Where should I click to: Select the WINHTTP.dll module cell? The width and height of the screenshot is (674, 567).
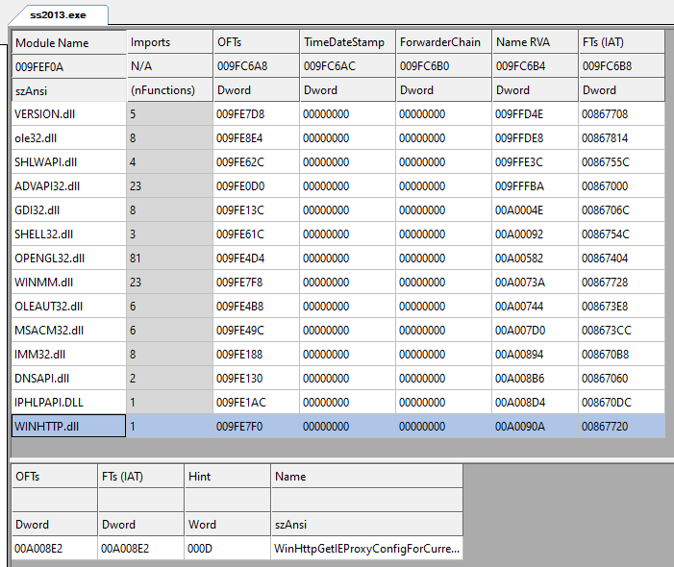pyautogui.click(x=69, y=426)
